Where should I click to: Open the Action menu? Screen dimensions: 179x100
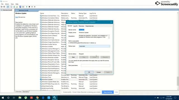[x=7, y=4]
